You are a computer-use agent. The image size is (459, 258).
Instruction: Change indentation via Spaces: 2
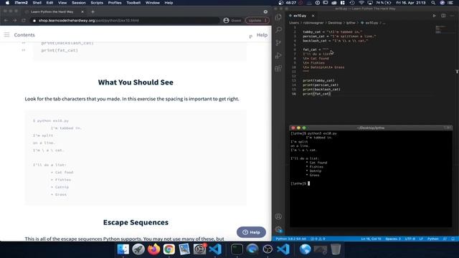(x=393, y=239)
